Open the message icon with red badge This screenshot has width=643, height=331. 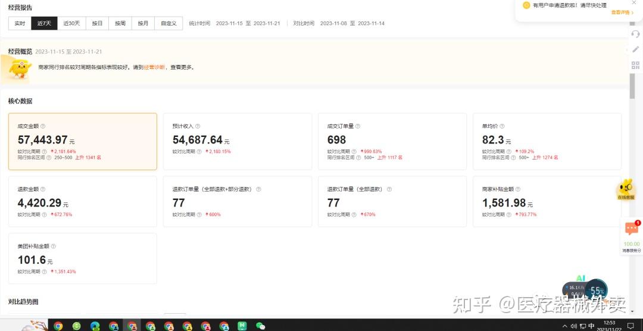pyautogui.click(x=632, y=229)
